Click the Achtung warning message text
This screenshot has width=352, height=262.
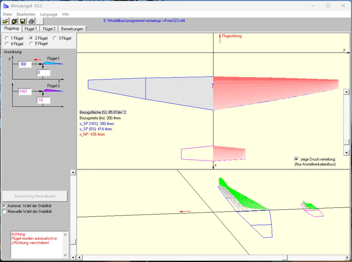coord(34,238)
